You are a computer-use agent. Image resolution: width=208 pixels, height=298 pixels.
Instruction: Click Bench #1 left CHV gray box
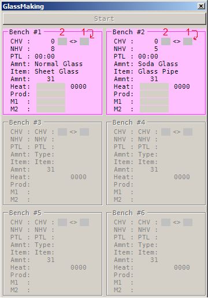[x=62, y=41]
